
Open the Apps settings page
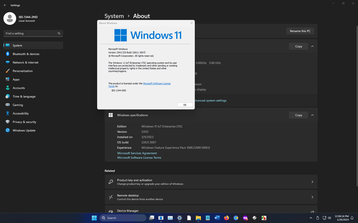click(x=33, y=79)
